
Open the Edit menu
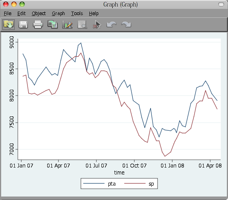coord(21,14)
